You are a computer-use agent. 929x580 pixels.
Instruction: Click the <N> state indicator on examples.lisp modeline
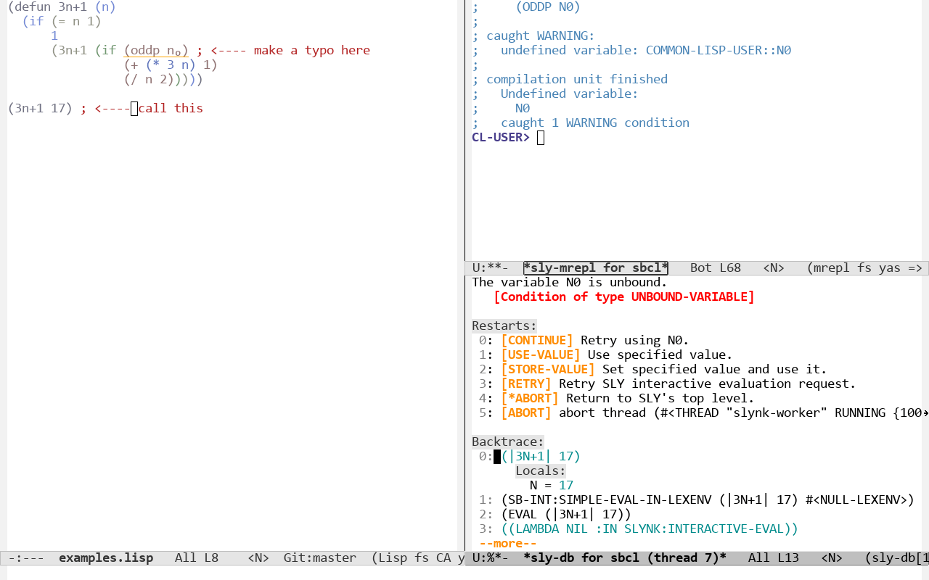[257, 558]
